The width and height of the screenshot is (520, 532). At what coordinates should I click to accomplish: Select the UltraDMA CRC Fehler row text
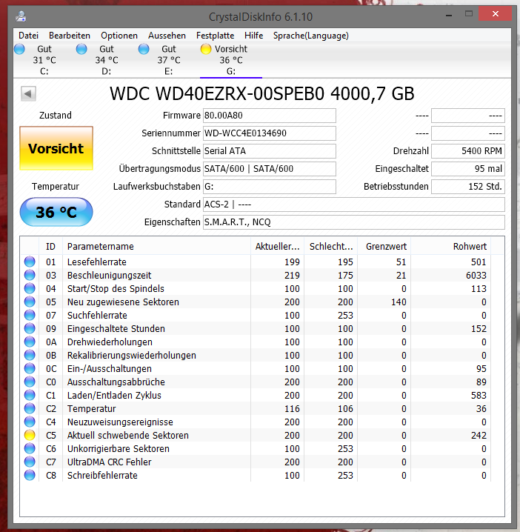pyautogui.click(x=109, y=462)
